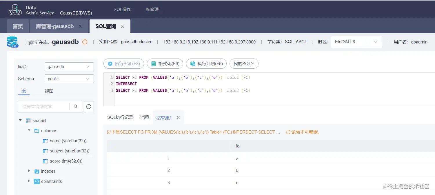This screenshot has width=435, height=195.
Task: Close the 结果集1 result tab
Action: pos(179,118)
